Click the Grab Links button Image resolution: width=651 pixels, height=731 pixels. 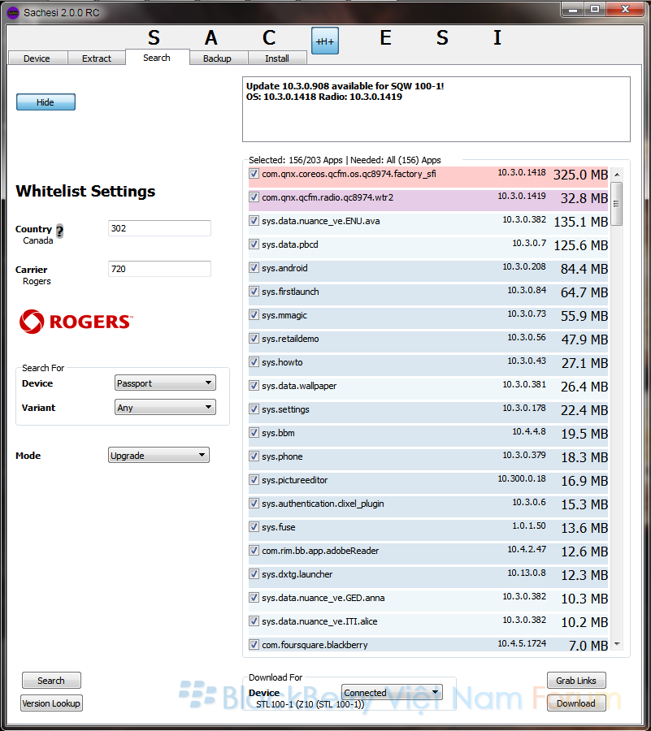click(x=576, y=680)
